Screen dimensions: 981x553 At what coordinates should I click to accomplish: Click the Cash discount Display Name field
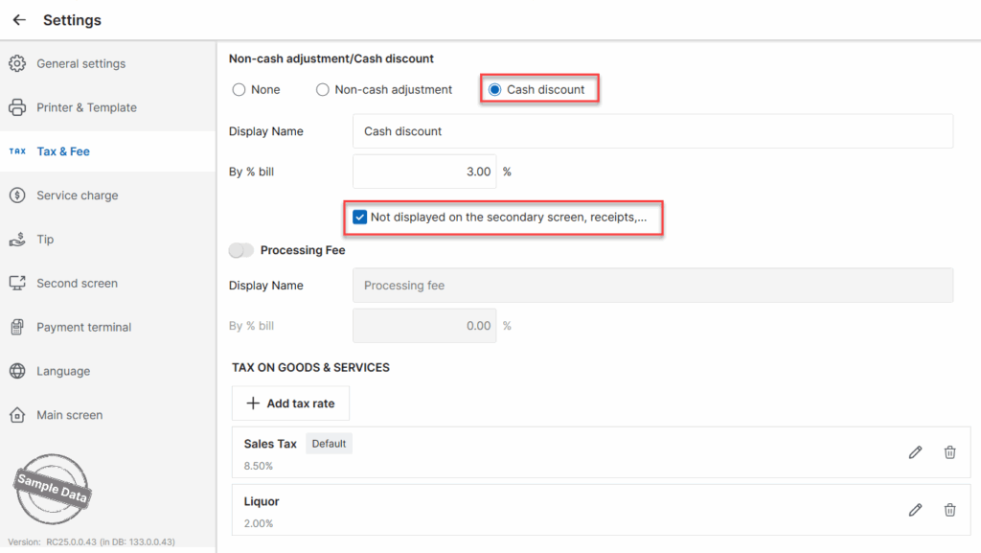pos(652,131)
